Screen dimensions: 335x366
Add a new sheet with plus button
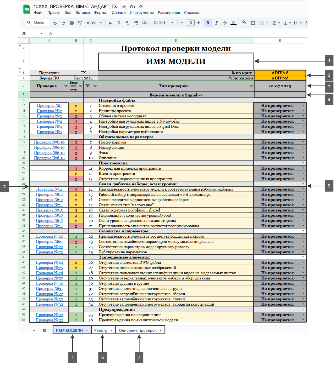point(34,330)
